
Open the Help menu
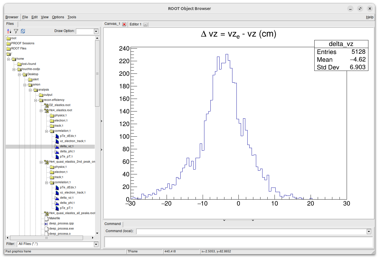coord(370,17)
